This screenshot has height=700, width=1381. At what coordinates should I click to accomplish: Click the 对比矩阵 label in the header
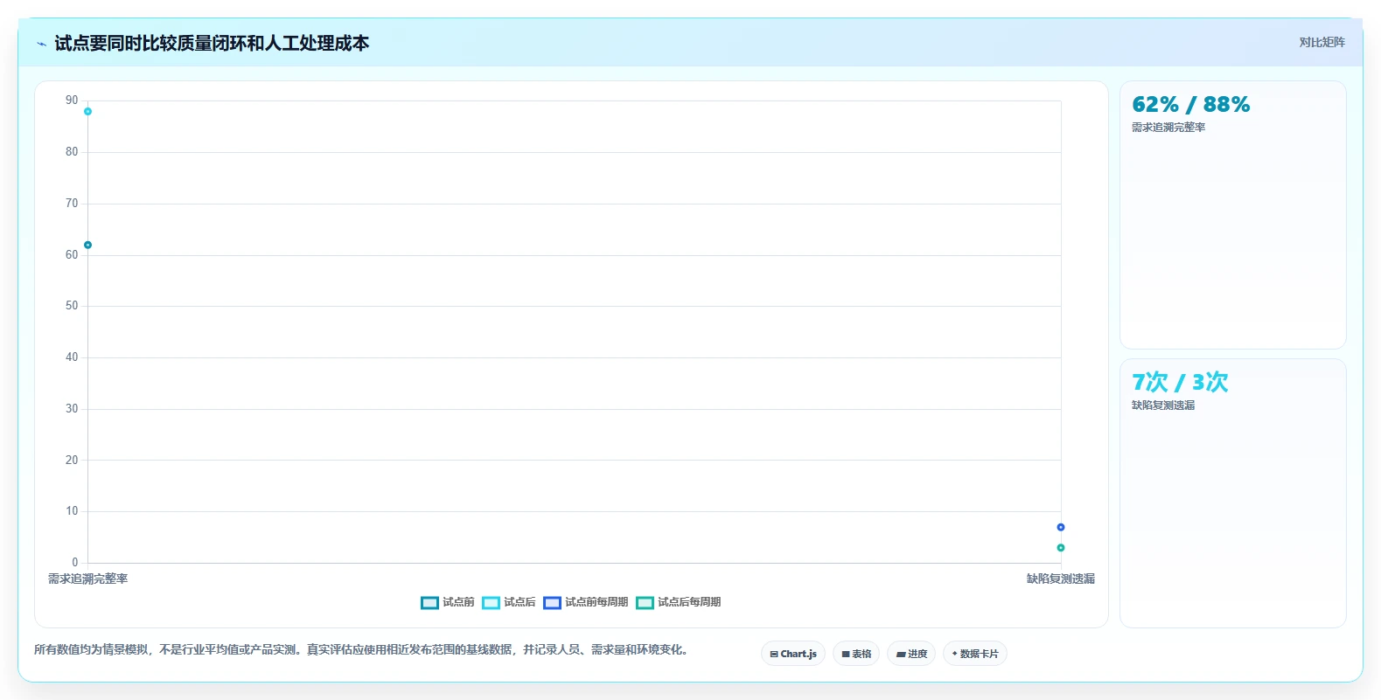1322,43
